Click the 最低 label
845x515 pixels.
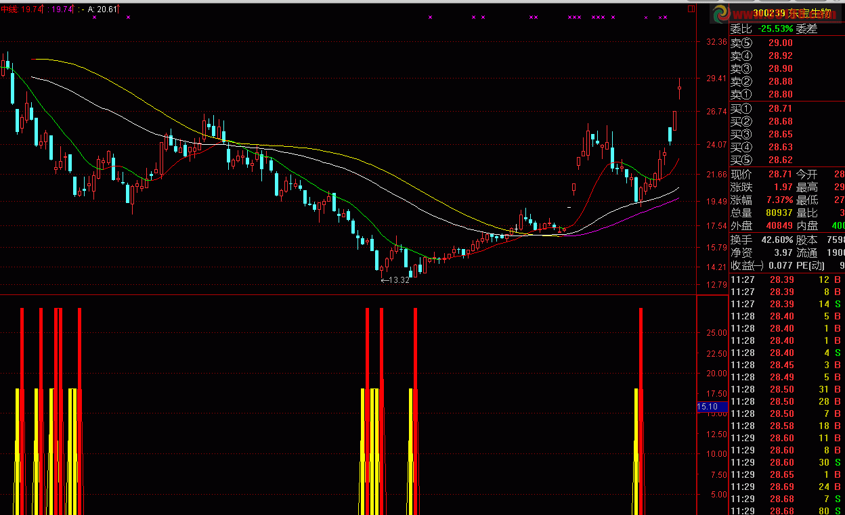pyautogui.click(x=807, y=200)
